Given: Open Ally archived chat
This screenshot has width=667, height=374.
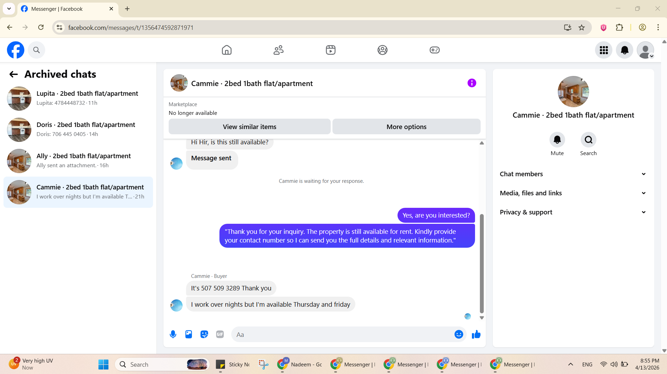Looking at the screenshot, I should click(78, 161).
